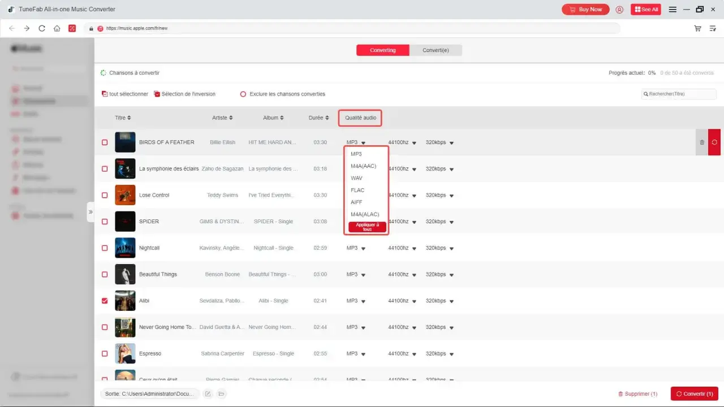Uncheck the Alibi song checkbox

105,301
